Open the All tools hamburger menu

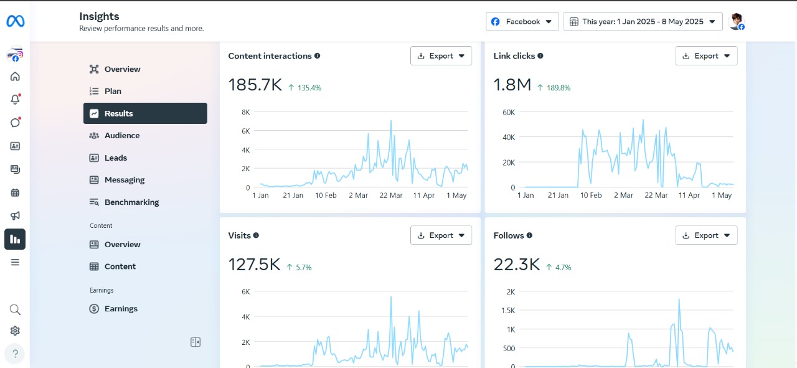coord(15,262)
